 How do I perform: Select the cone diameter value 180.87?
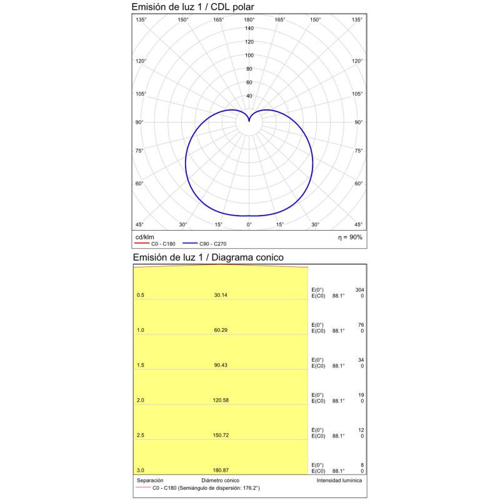(221, 471)
